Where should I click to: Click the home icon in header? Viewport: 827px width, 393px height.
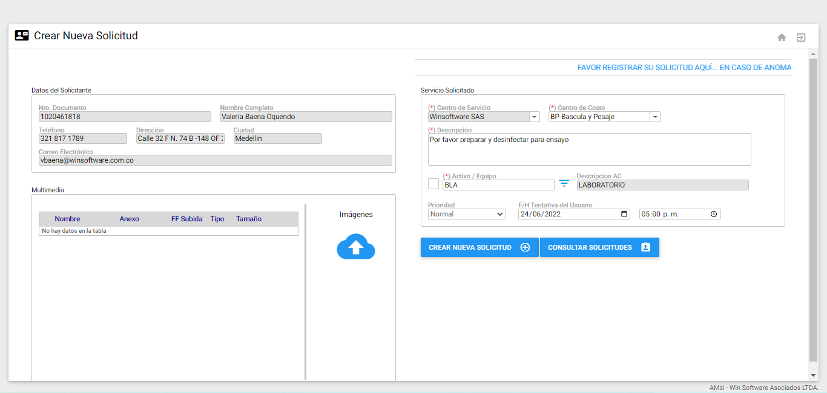(782, 37)
